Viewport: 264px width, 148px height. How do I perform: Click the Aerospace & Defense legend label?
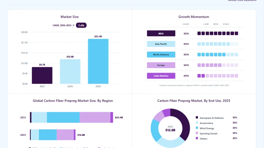212,118
